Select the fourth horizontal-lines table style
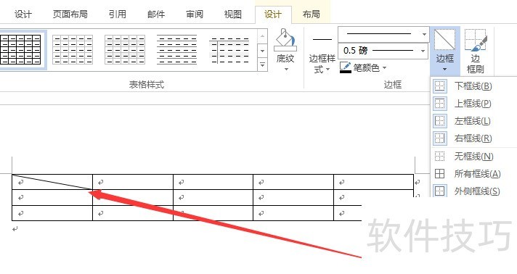Image resolution: width=517 pixels, height=274 pixels. [177, 50]
